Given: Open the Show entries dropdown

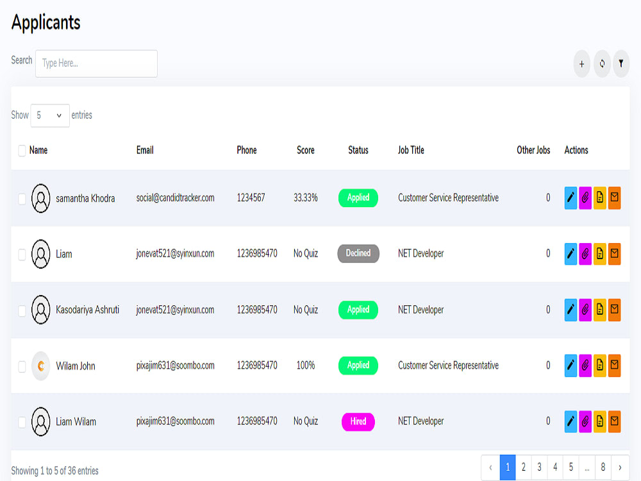Looking at the screenshot, I should tap(49, 115).
